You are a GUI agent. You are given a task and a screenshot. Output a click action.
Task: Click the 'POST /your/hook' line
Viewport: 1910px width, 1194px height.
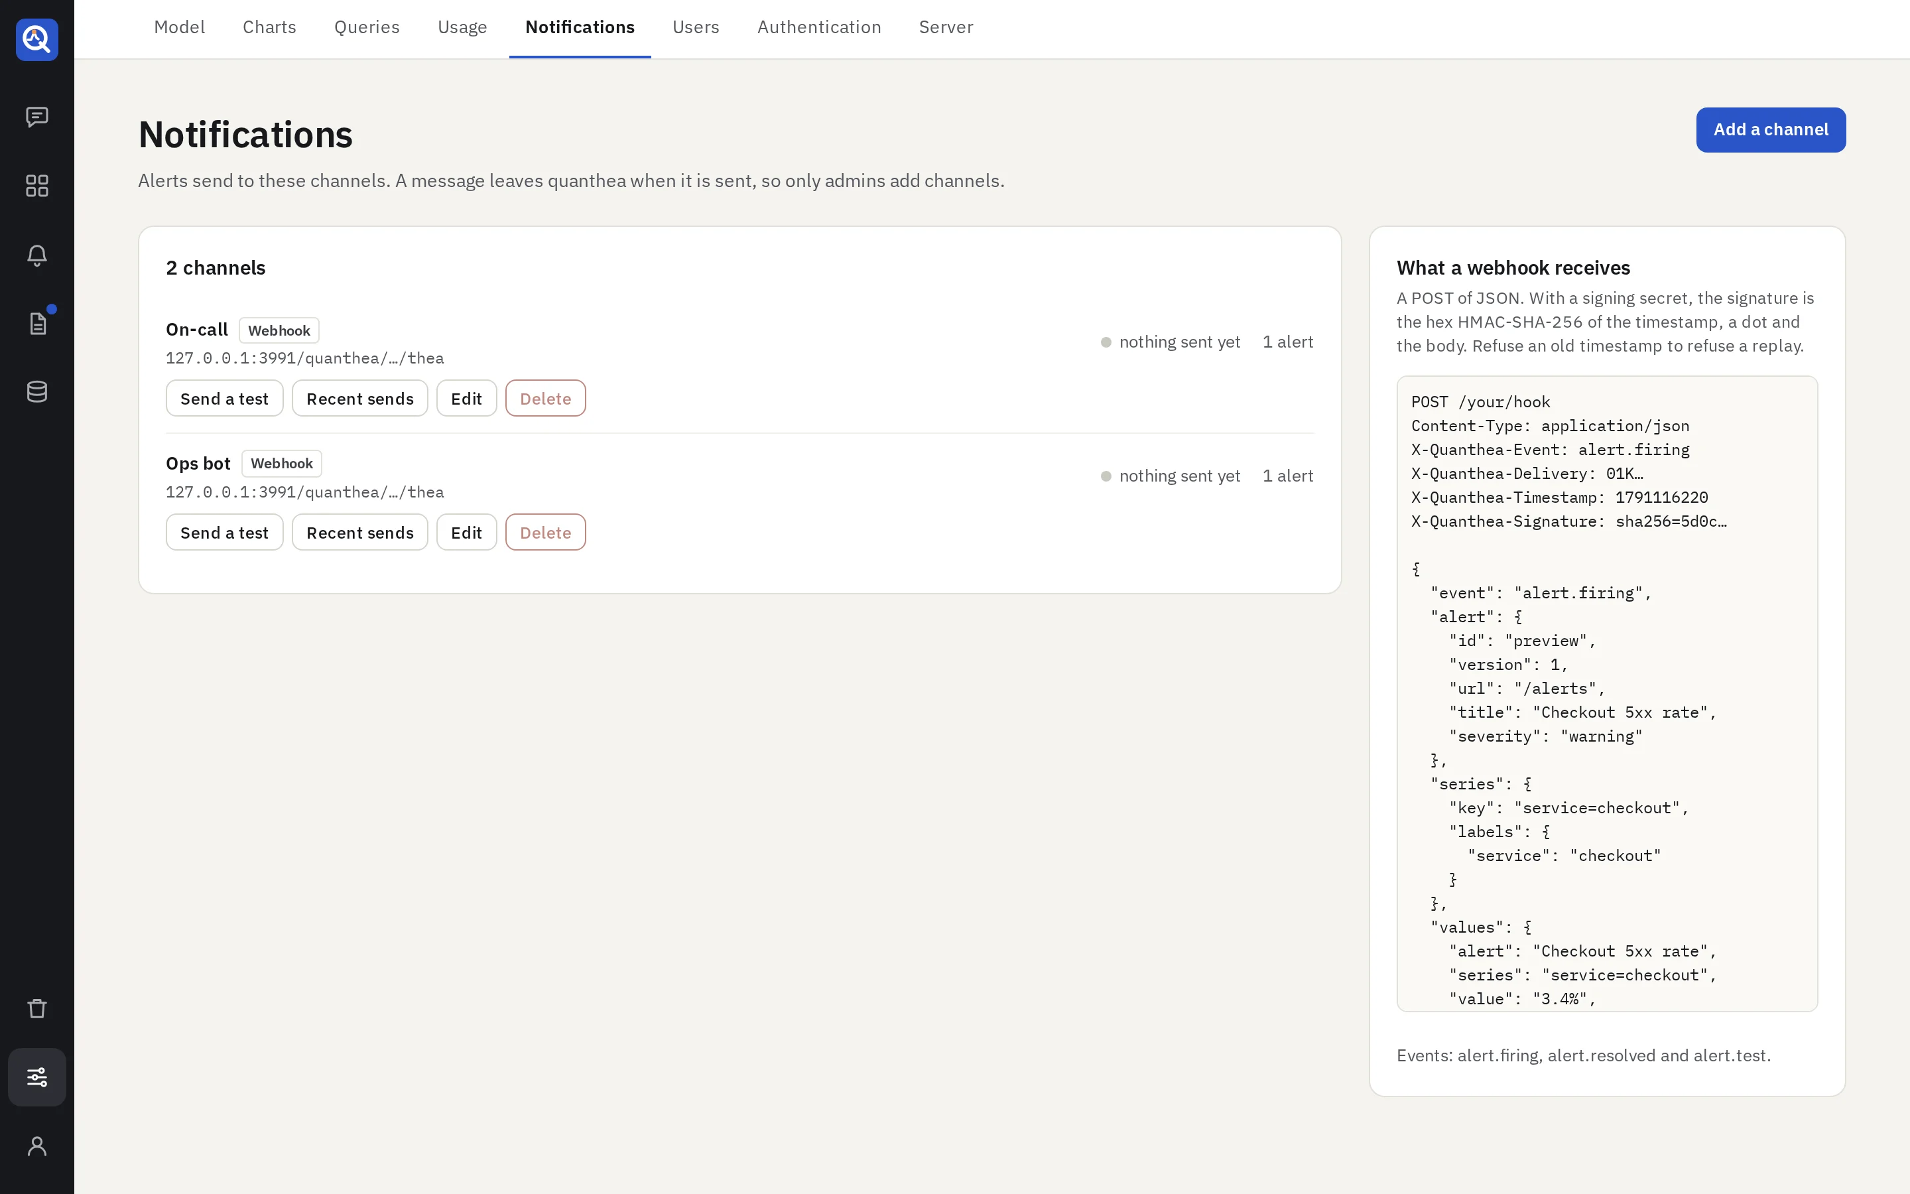point(1481,402)
